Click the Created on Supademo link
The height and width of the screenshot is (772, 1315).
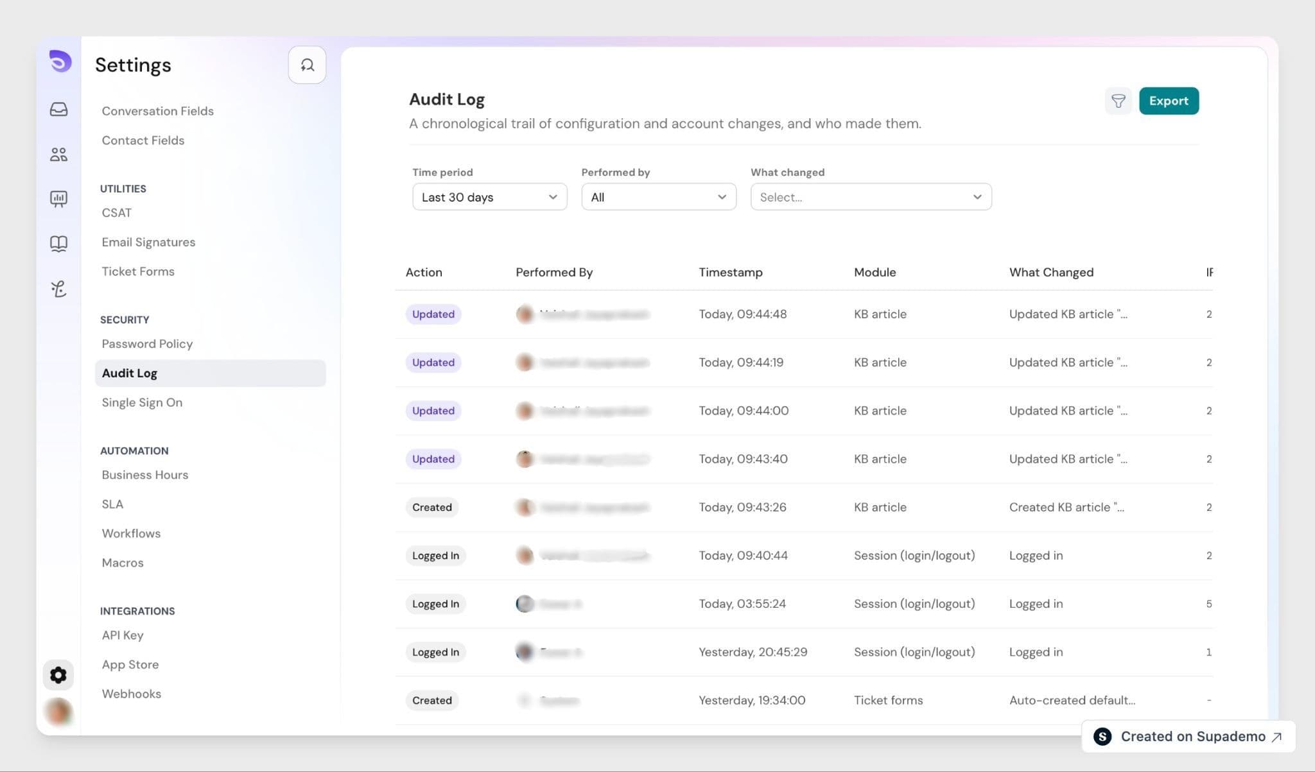click(1189, 737)
